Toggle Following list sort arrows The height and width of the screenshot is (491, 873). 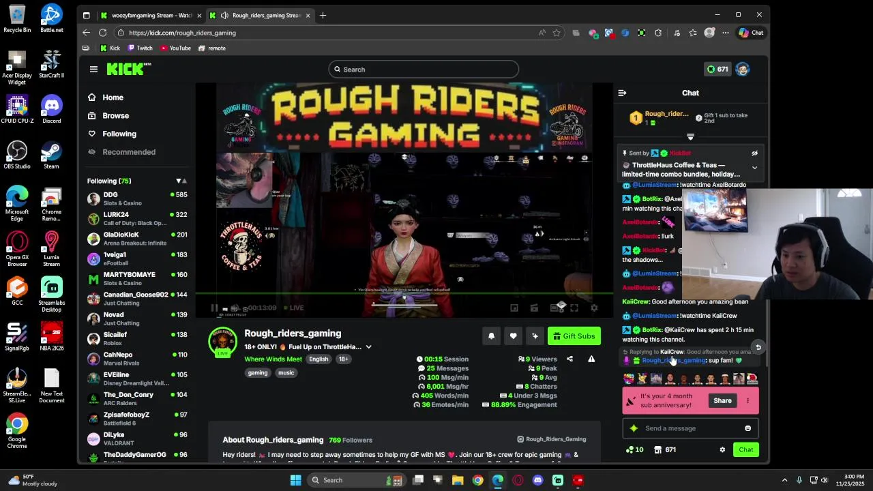181,181
